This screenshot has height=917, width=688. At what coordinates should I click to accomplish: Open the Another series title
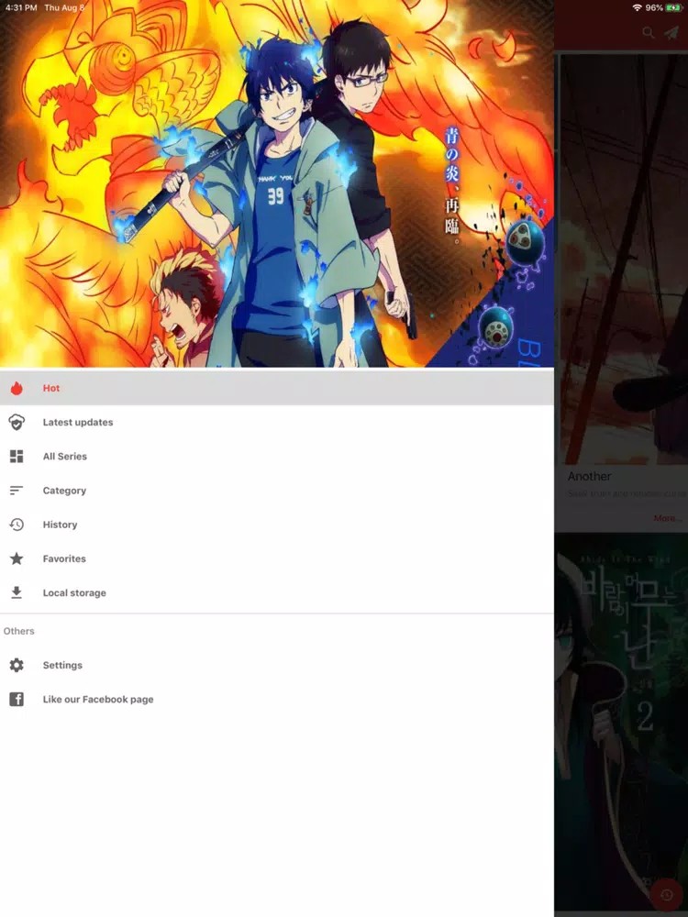click(x=589, y=476)
